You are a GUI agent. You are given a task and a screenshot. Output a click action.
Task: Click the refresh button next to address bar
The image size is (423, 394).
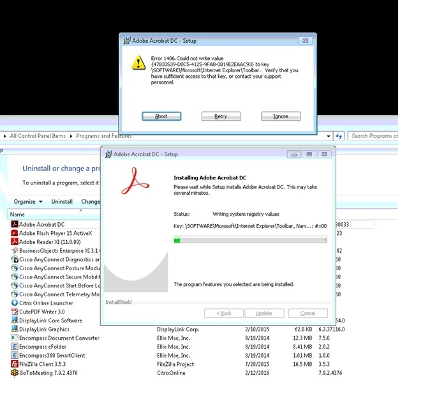coord(339,136)
